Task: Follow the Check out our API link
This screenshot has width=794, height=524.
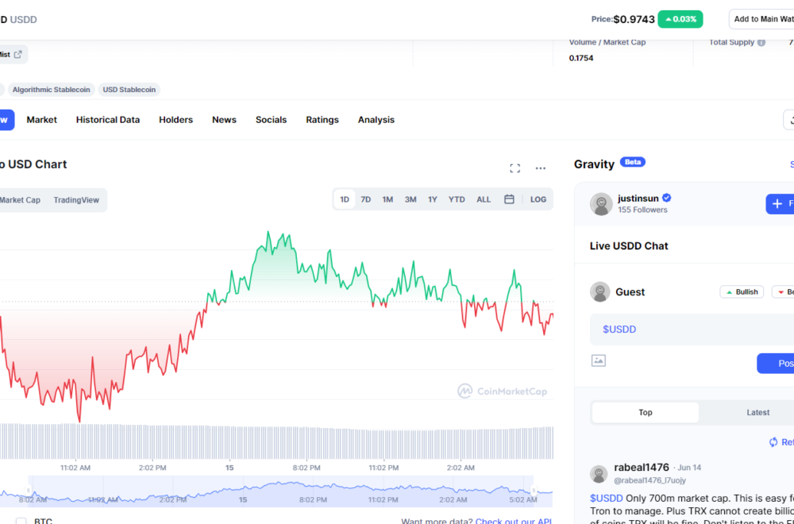Action: pyautogui.click(x=514, y=521)
